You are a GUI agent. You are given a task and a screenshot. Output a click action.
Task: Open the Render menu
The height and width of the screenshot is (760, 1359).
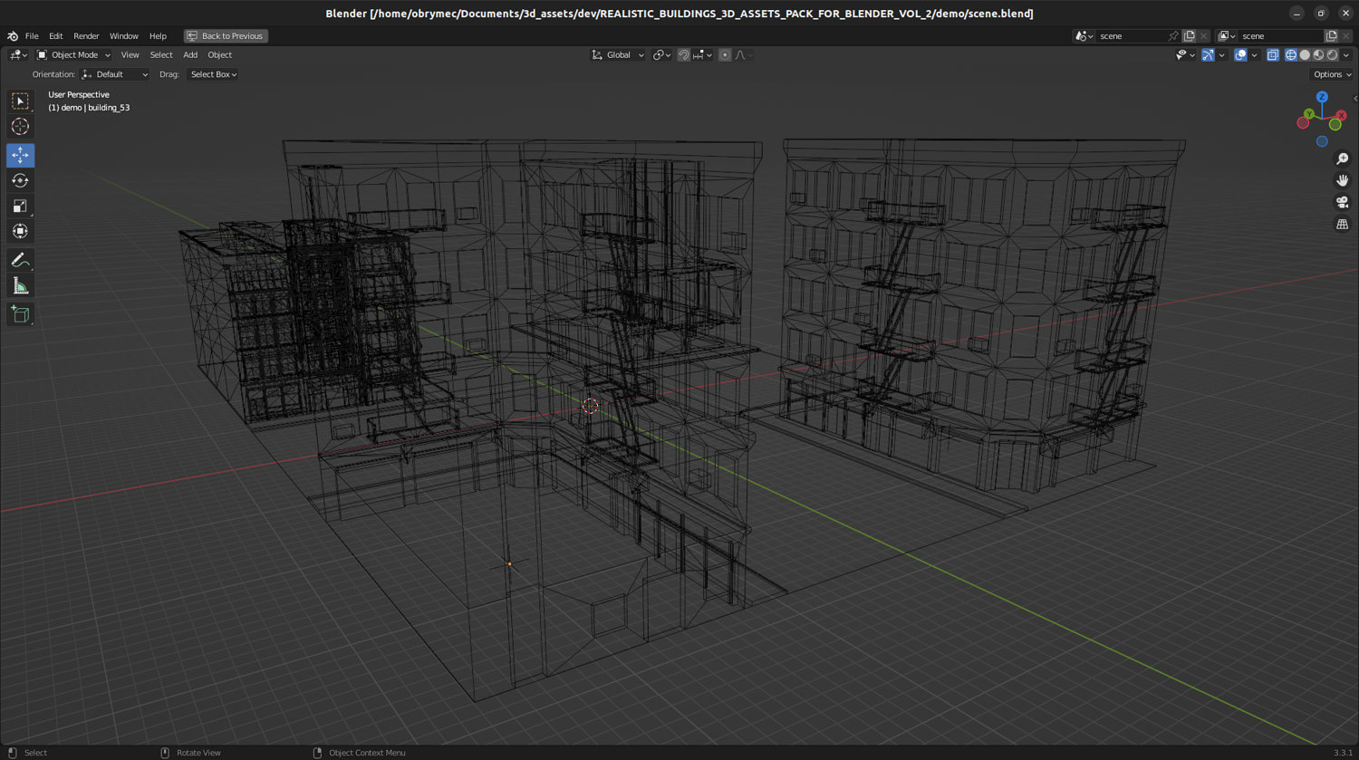point(86,36)
